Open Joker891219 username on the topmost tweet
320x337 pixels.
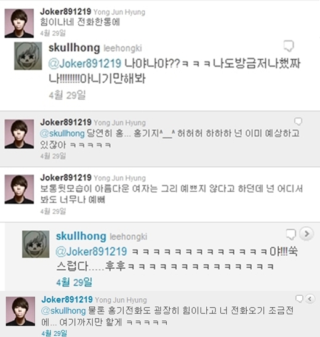[x=65, y=12]
